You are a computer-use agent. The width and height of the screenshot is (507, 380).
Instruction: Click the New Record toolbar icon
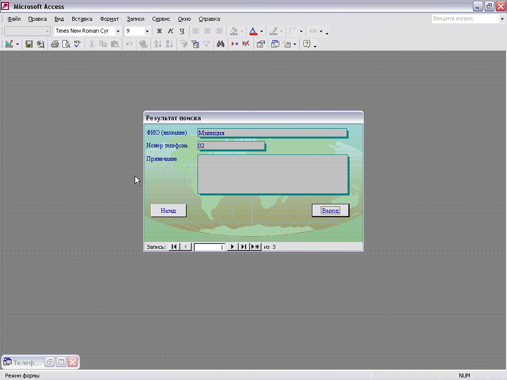click(x=235, y=44)
